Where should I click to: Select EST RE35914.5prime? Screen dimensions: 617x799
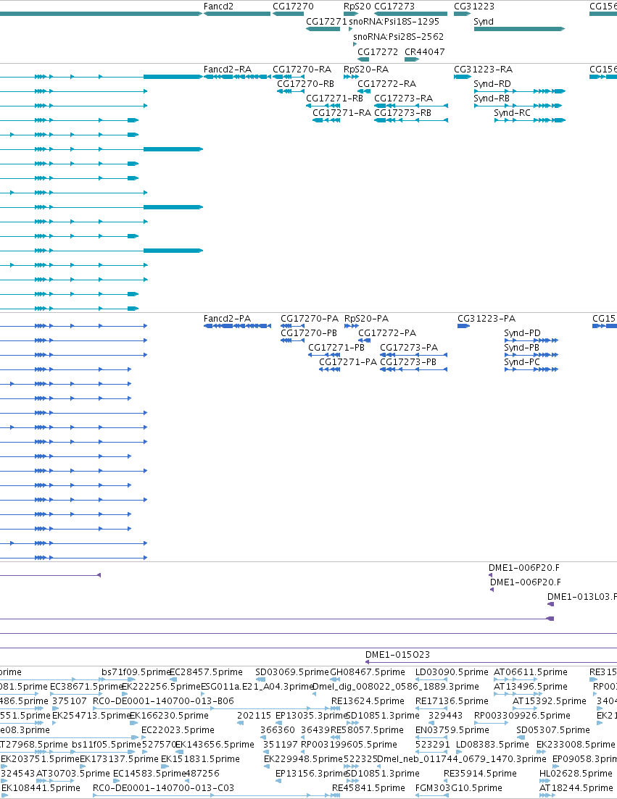point(481,774)
